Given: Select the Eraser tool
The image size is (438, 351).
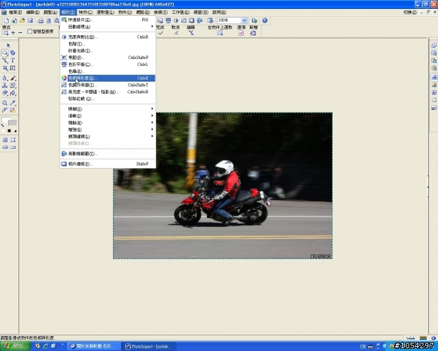Looking at the screenshot, I should [5, 93].
